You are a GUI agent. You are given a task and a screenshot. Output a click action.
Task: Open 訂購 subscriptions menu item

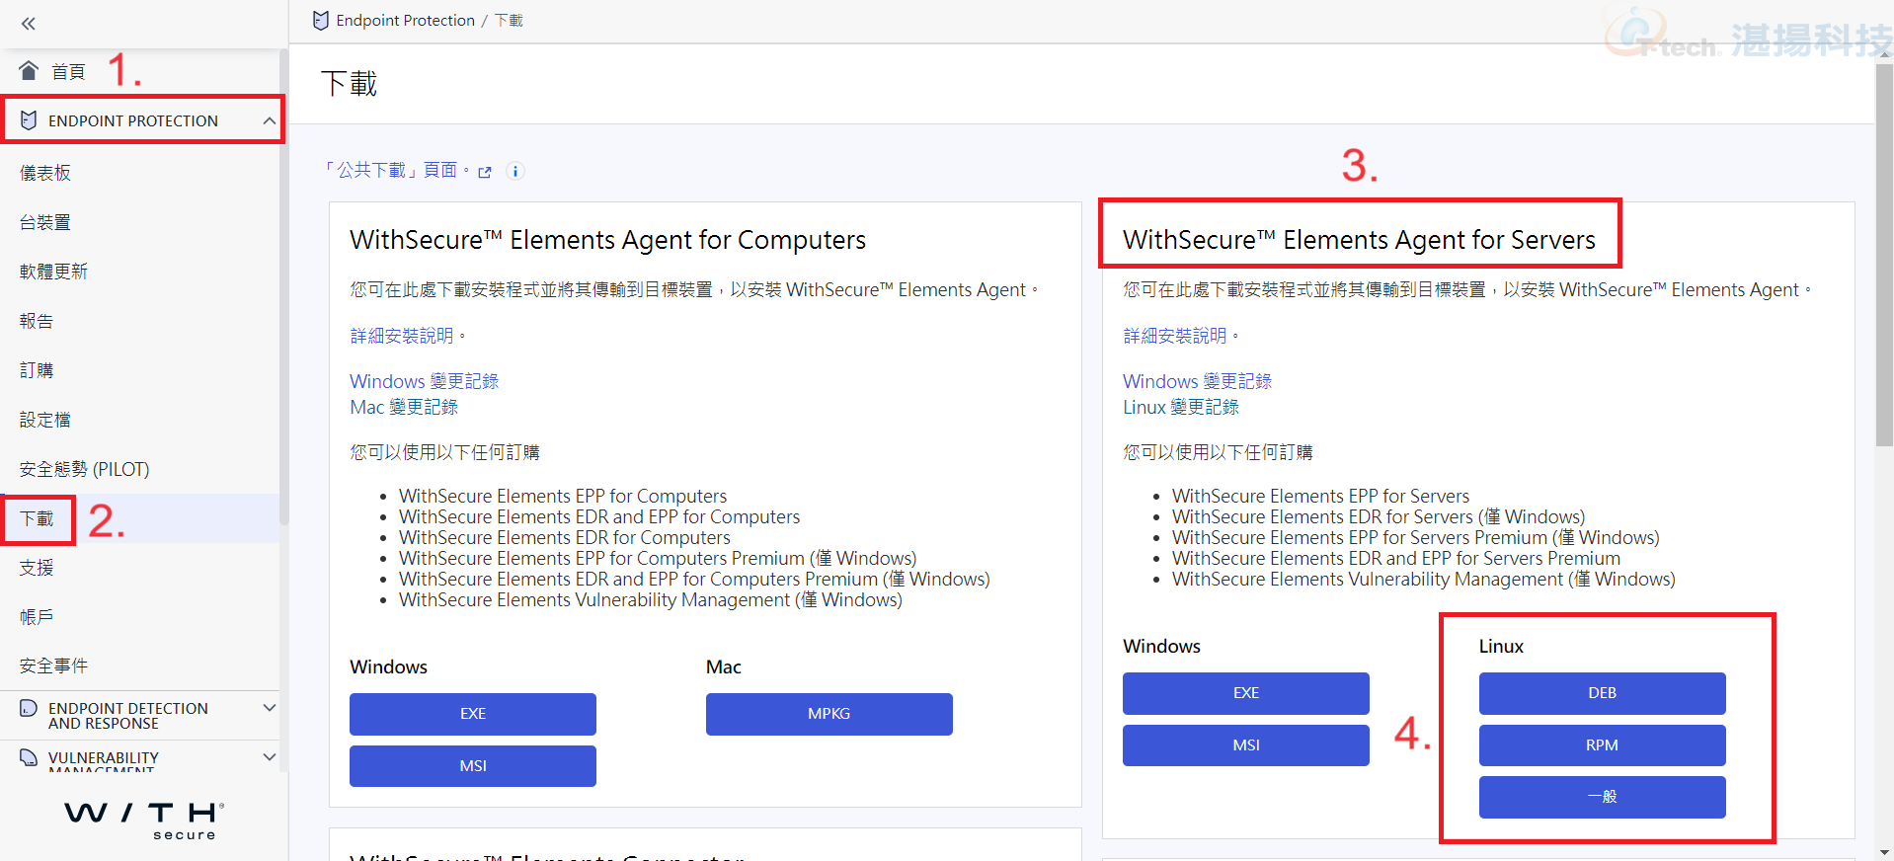pyautogui.click(x=37, y=370)
